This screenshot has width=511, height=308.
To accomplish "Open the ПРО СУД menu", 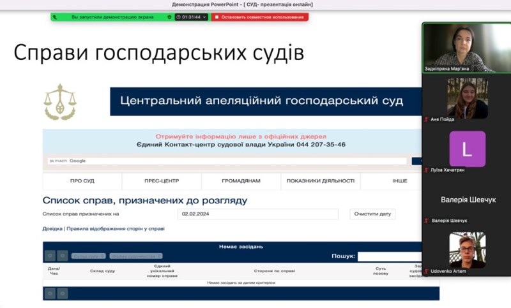I will point(82,181).
